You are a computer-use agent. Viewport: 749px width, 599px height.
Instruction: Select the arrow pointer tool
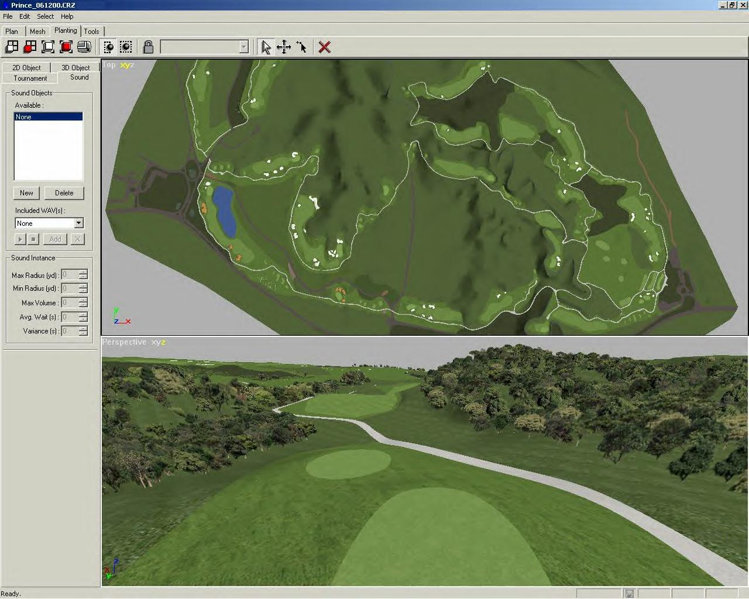click(266, 47)
